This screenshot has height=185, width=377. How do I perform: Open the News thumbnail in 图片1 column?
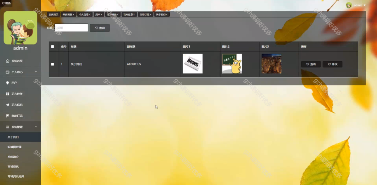pyautogui.click(x=193, y=64)
